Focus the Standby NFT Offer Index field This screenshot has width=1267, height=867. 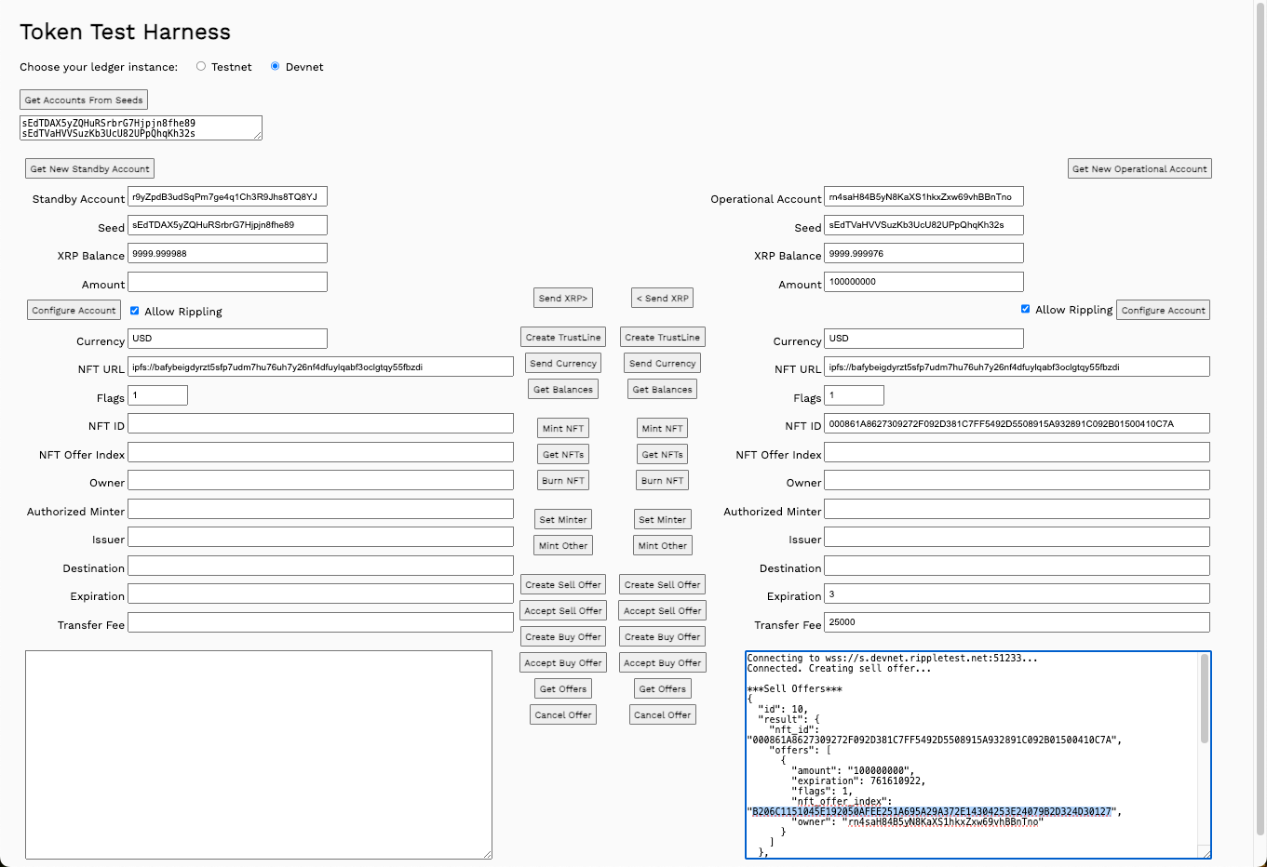[320, 452]
